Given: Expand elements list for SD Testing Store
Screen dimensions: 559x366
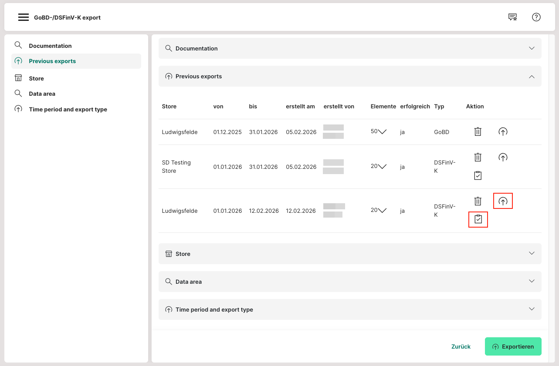Looking at the screenshot, I should tap(382, 167).
